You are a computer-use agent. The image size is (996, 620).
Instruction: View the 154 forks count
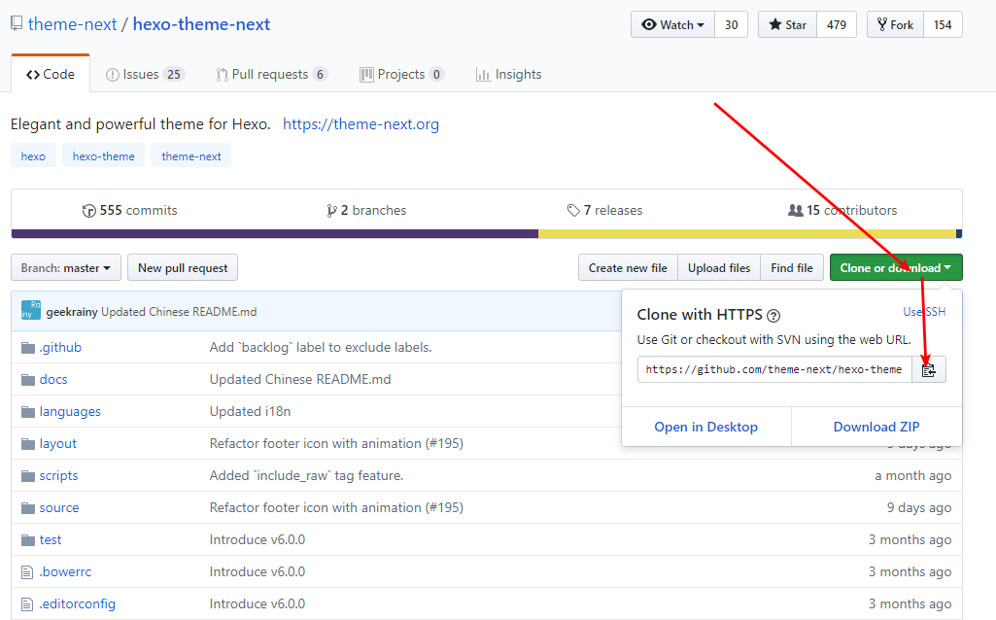(943, 24)
